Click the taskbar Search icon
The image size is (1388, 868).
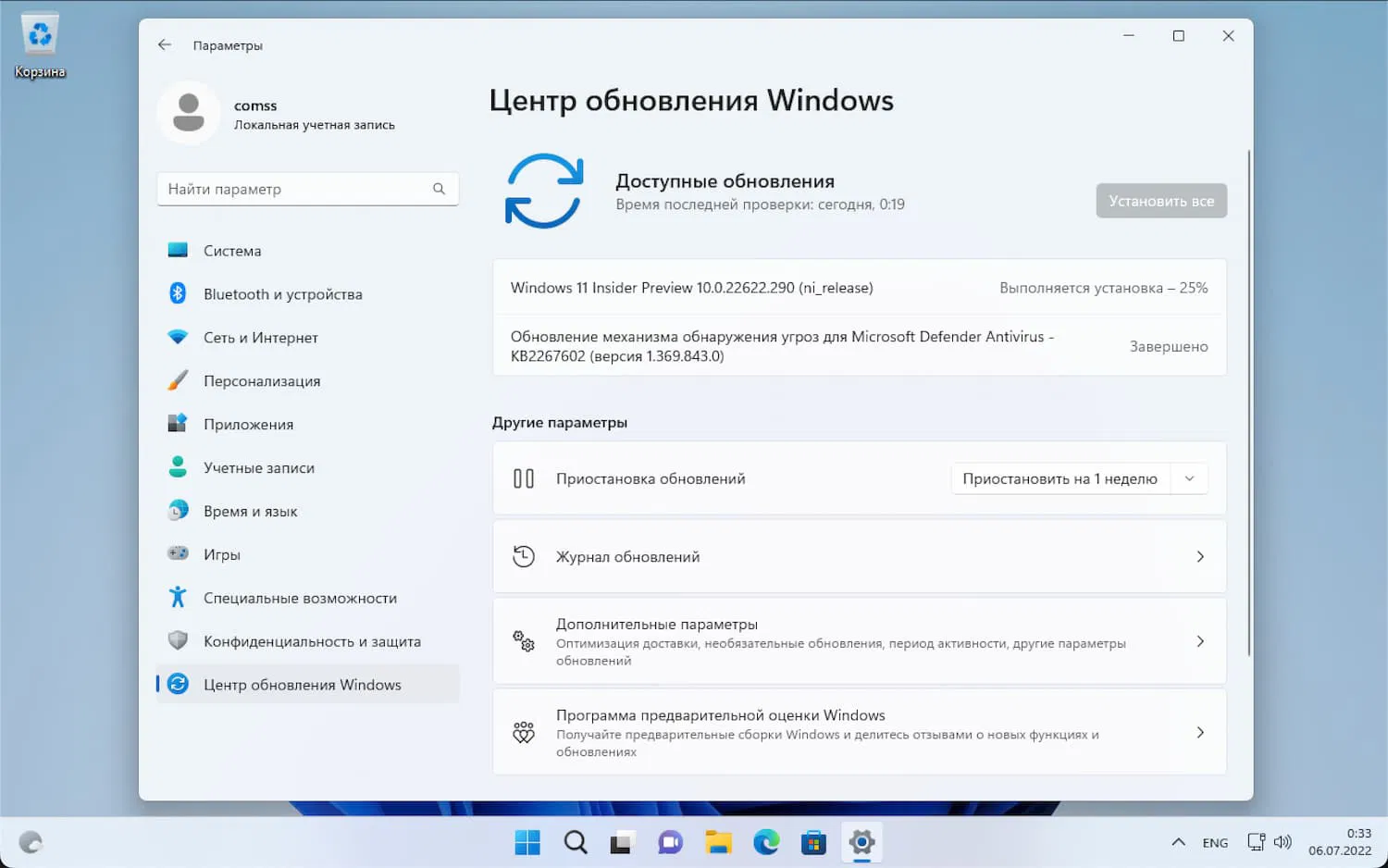coord(575,842)
